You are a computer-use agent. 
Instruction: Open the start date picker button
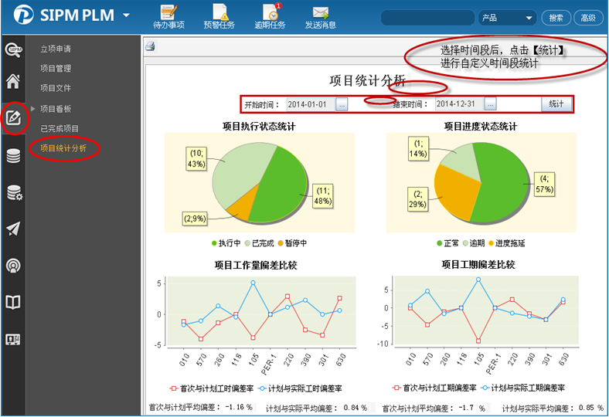(x=342, y=104)
